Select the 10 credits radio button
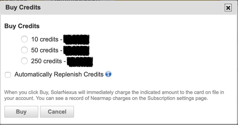238x125 pixels. coord(24,39)
